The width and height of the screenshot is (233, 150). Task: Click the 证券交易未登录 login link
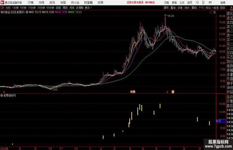pos(135,2)
